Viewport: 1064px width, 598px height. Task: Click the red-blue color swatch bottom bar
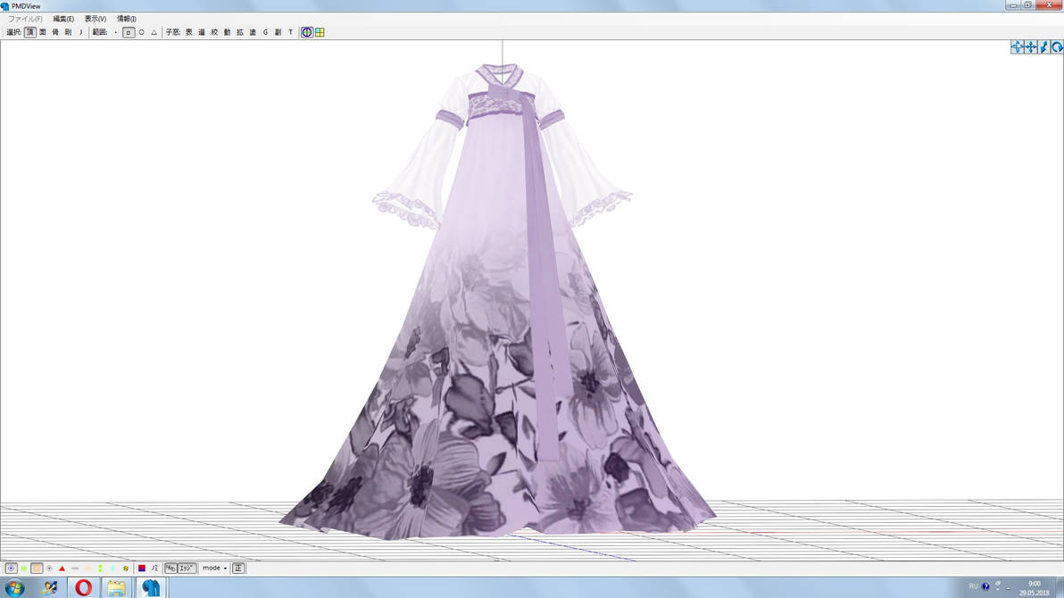coord(142,568)
